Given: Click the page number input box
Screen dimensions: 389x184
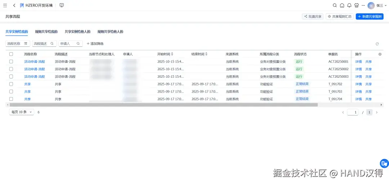Looking at the screenshot, I should click(x=353, y=112).
